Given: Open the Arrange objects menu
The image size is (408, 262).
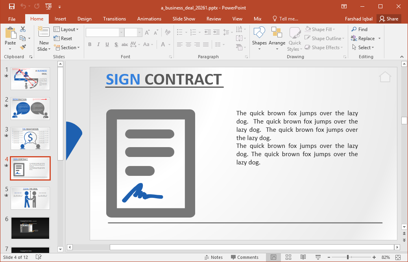Looking at the screenshot, I should [x=277, y=39].
